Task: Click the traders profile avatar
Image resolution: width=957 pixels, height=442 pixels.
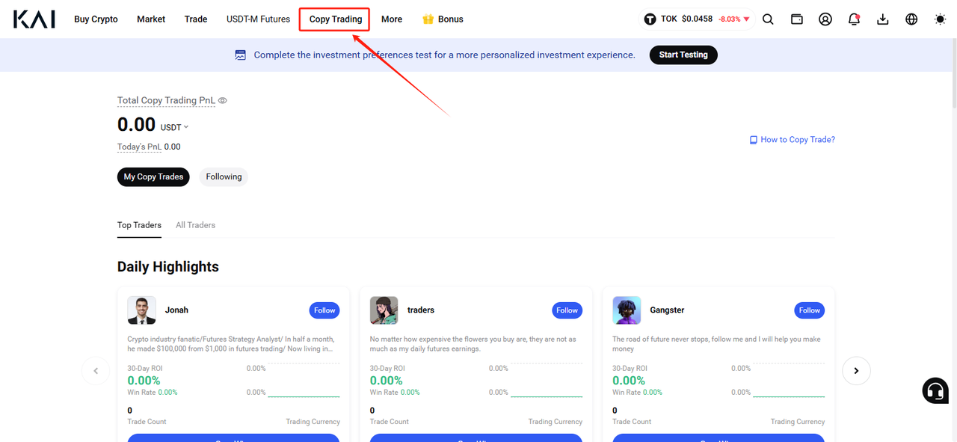Action: click(x=384, y=310)
